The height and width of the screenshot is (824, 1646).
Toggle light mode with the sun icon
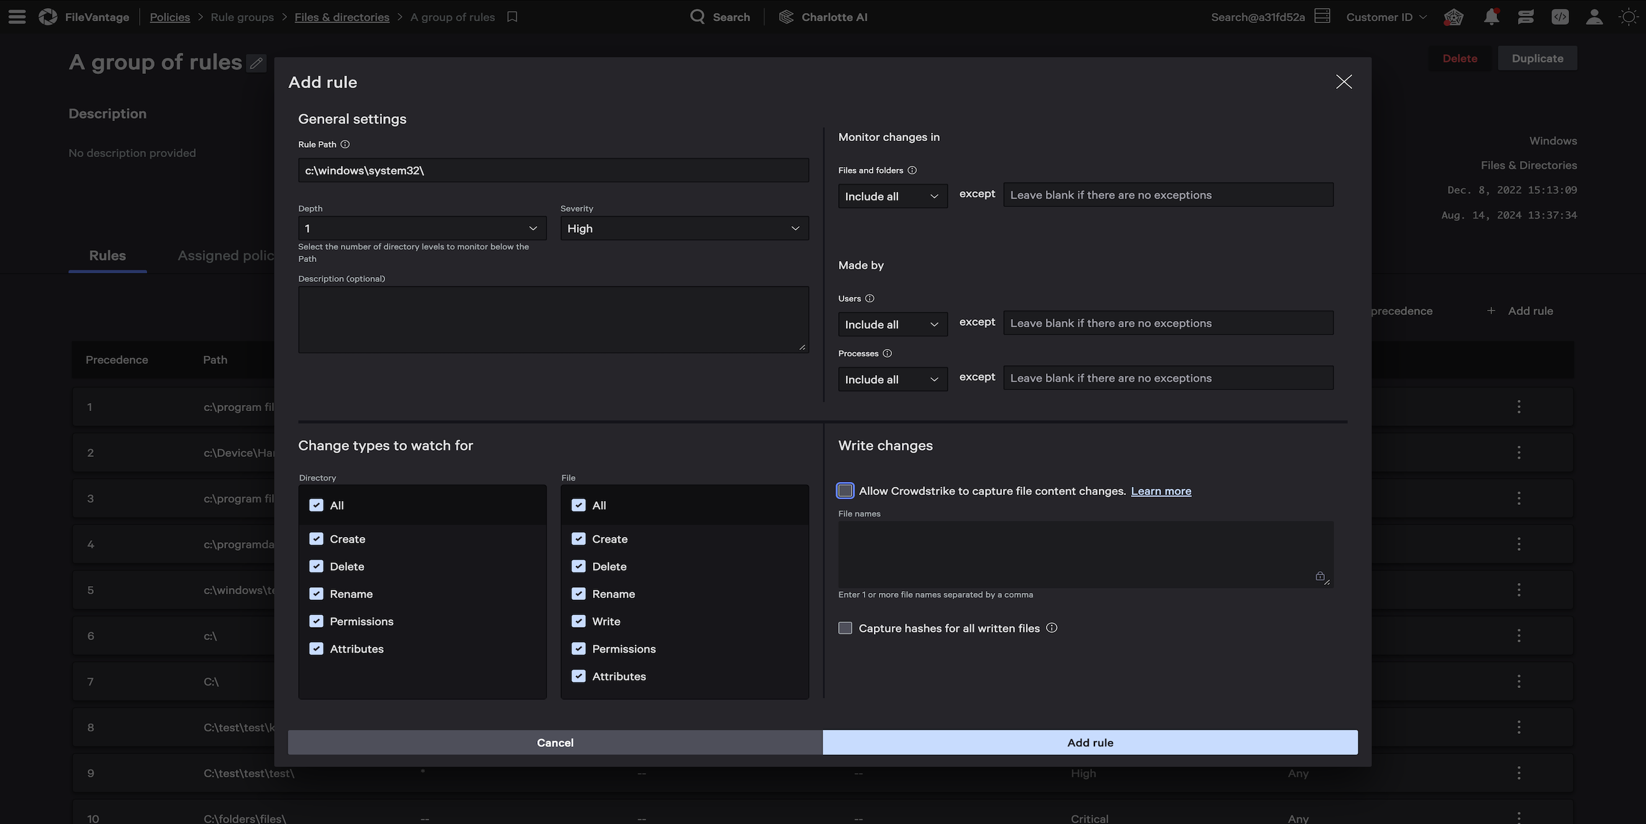point(1628,17)
